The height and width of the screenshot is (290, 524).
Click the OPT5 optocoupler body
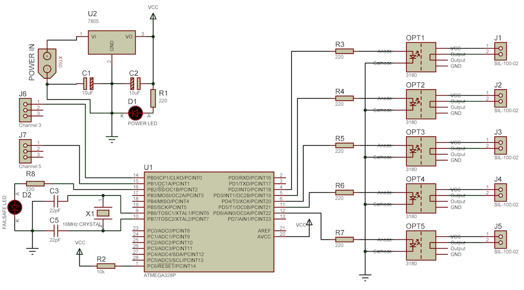(421, 246)
